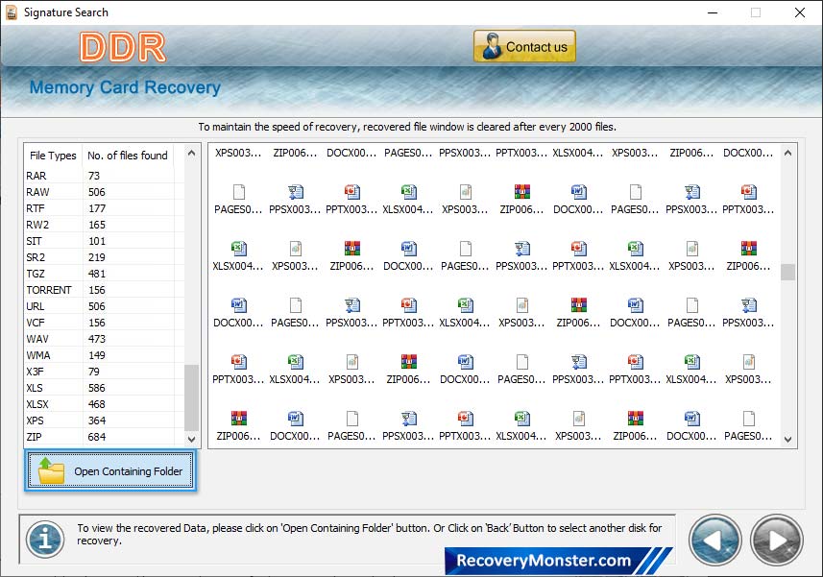Click recovered files pane scroll down arrow

(787, 439)
